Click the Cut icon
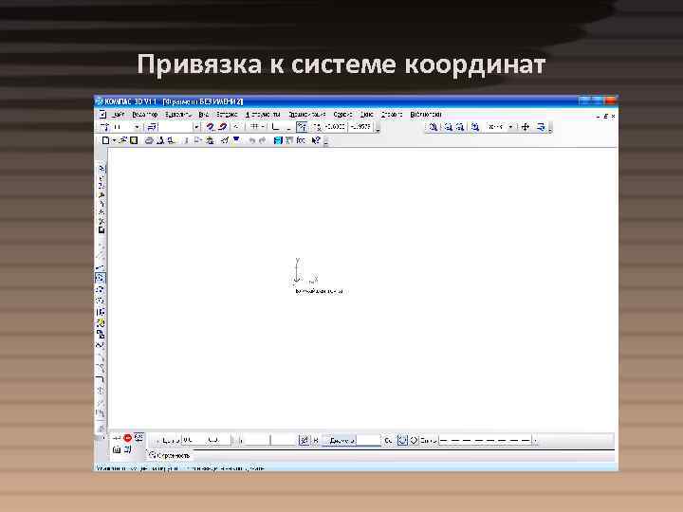This screenshot has width=683, height=512. coord(186,140)
